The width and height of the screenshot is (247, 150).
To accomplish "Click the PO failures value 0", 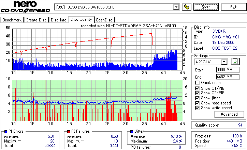I will (x=180, y=147).
